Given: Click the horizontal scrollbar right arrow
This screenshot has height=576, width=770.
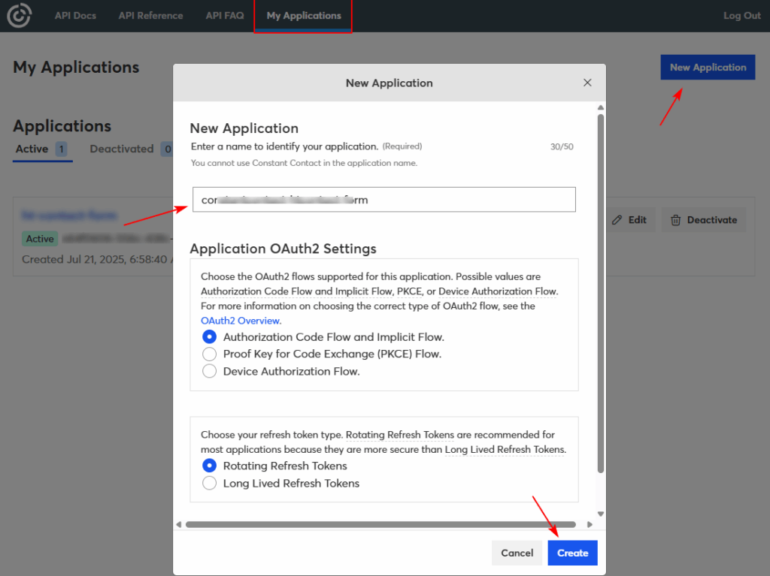Looking at the screenshot, I should coord(590,524).
